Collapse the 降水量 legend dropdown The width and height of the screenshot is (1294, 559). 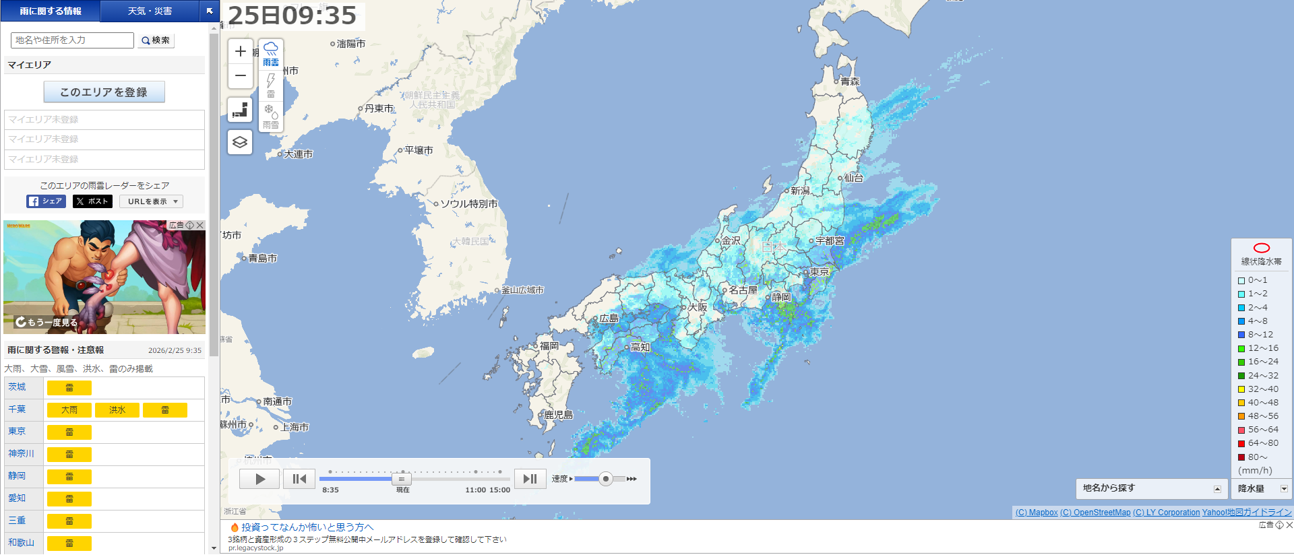(1284, 489)
